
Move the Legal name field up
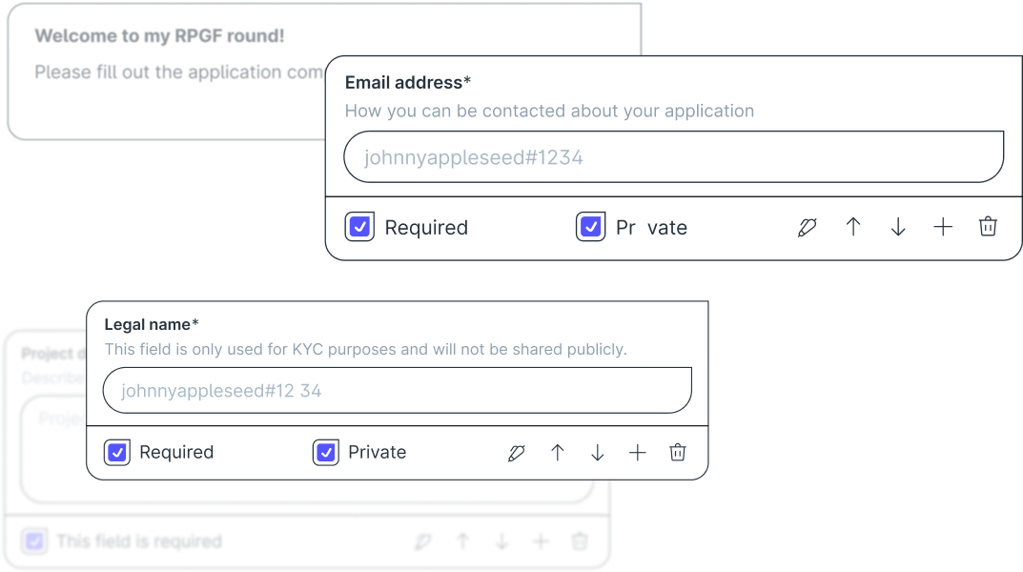[x=558, y=452]
